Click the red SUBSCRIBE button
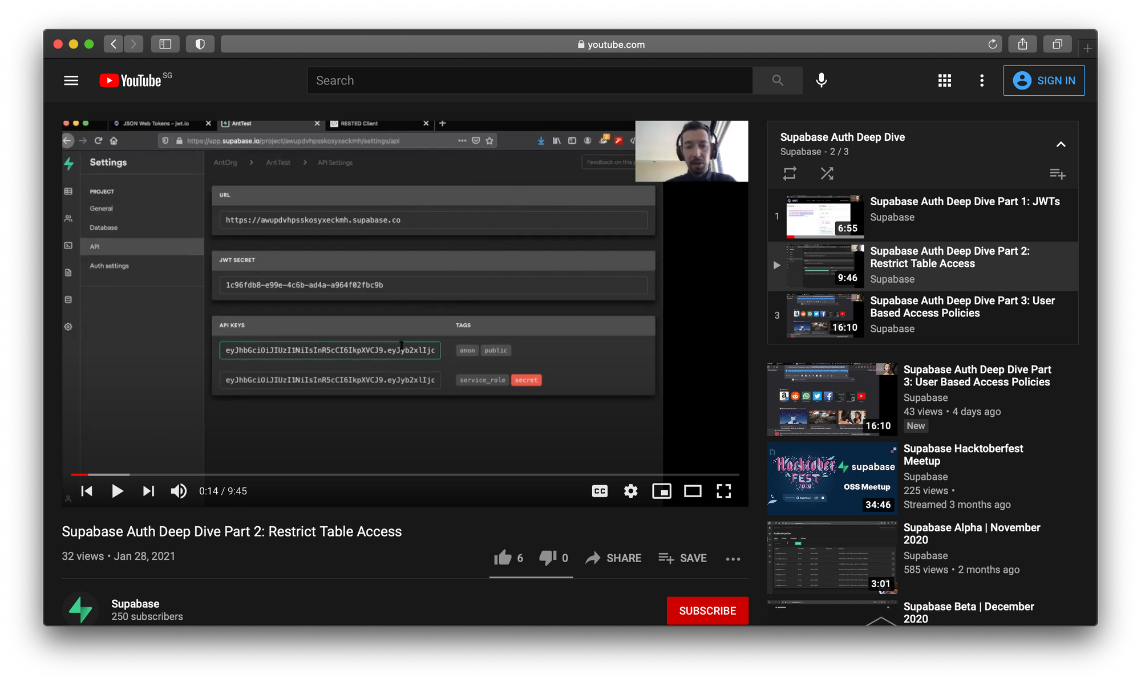The height and width of the screenshot is (683, 1141). 707,611
